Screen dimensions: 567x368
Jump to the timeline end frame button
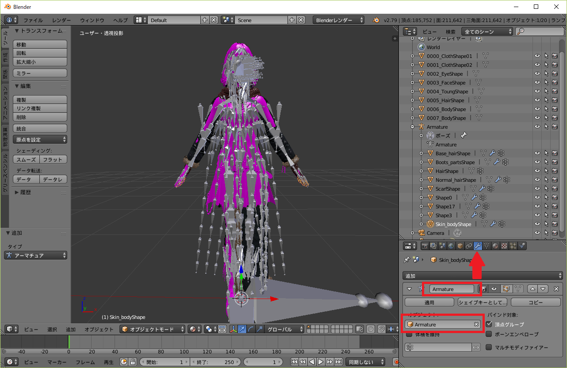click(x=338, y=362)
